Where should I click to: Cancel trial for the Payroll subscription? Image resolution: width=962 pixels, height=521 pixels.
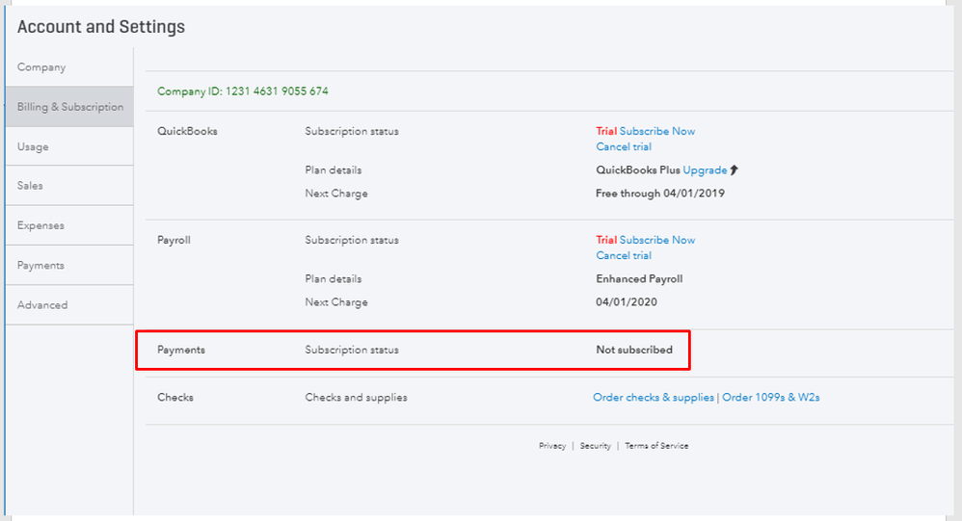click(624, 256)
